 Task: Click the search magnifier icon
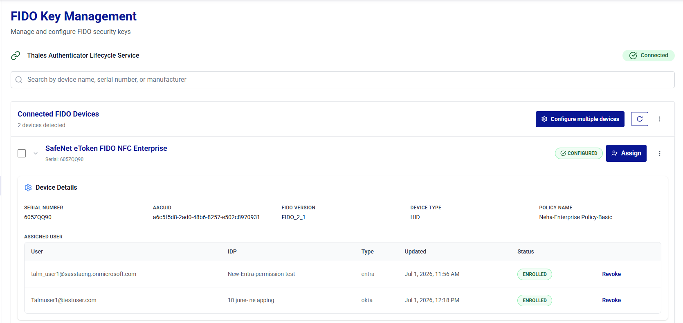coord(19,80)
